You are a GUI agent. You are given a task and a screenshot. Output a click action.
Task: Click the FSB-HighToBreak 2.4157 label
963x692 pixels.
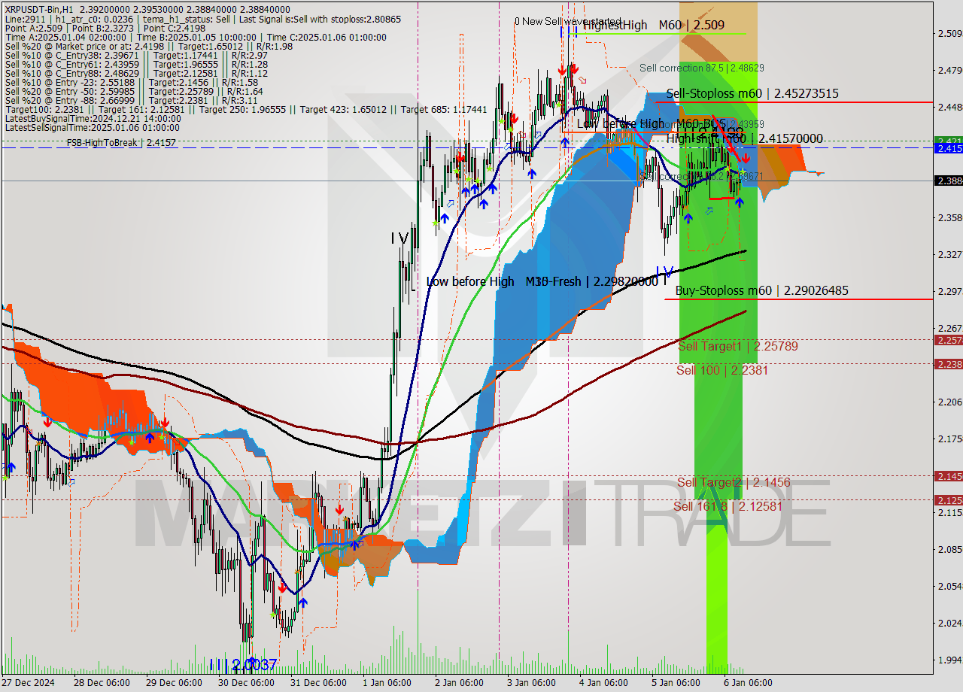click(x=121, y=142)
